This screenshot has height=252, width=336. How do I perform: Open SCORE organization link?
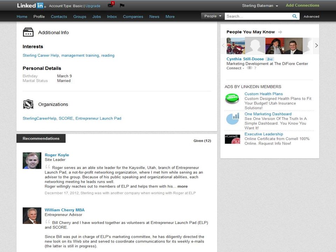tap(66, 118)
